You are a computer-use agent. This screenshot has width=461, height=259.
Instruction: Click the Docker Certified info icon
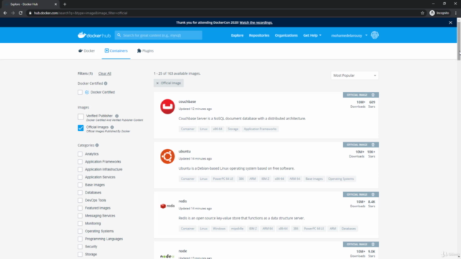point(106,83)
